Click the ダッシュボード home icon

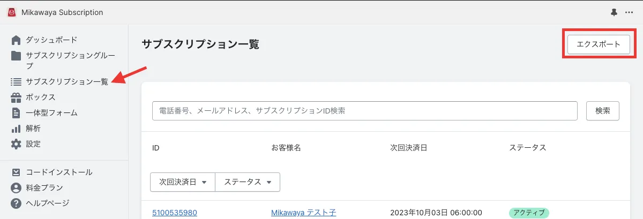[x=16, y=40]
